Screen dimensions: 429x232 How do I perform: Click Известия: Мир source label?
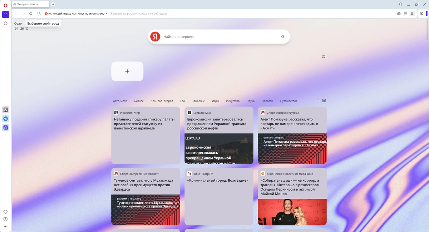click(130, 112)
